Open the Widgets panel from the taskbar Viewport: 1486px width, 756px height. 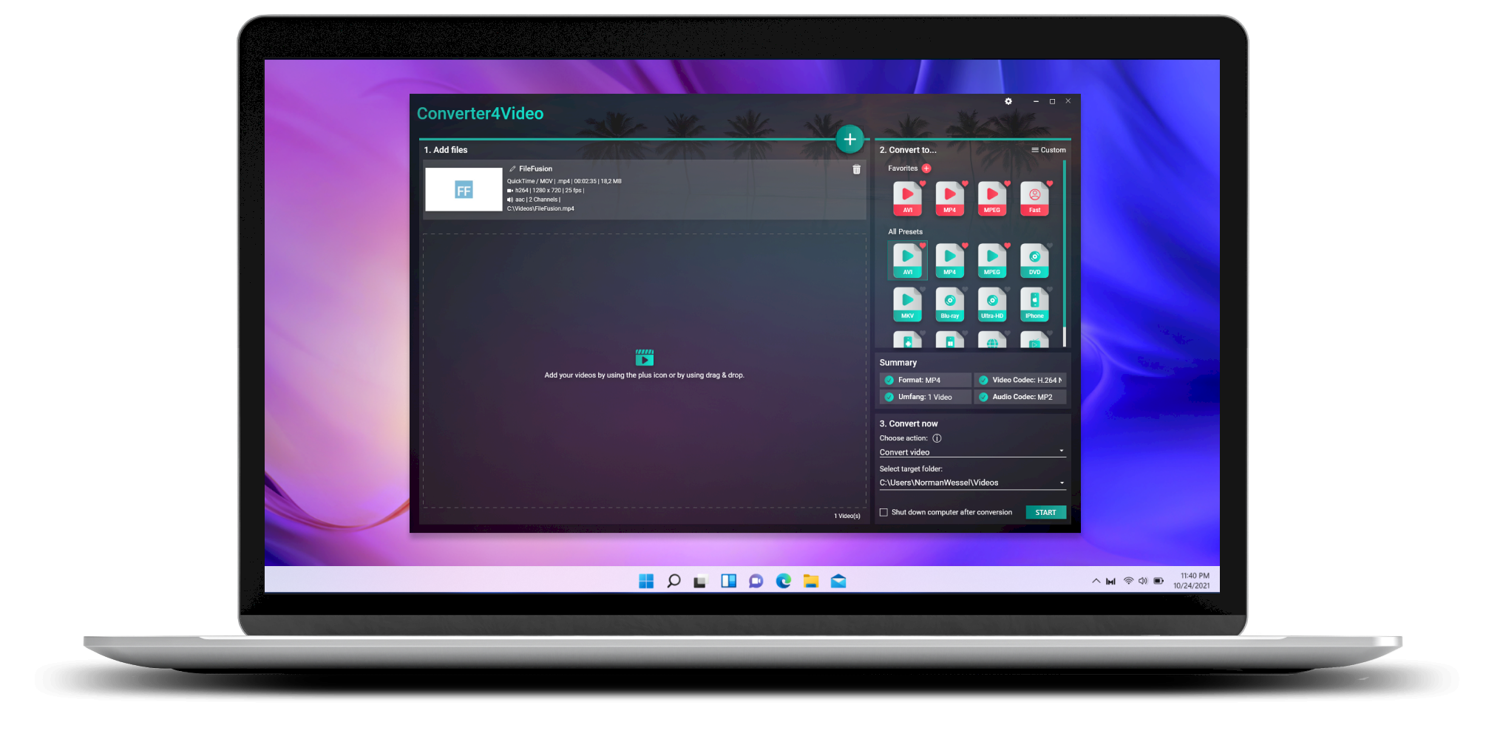728,581
